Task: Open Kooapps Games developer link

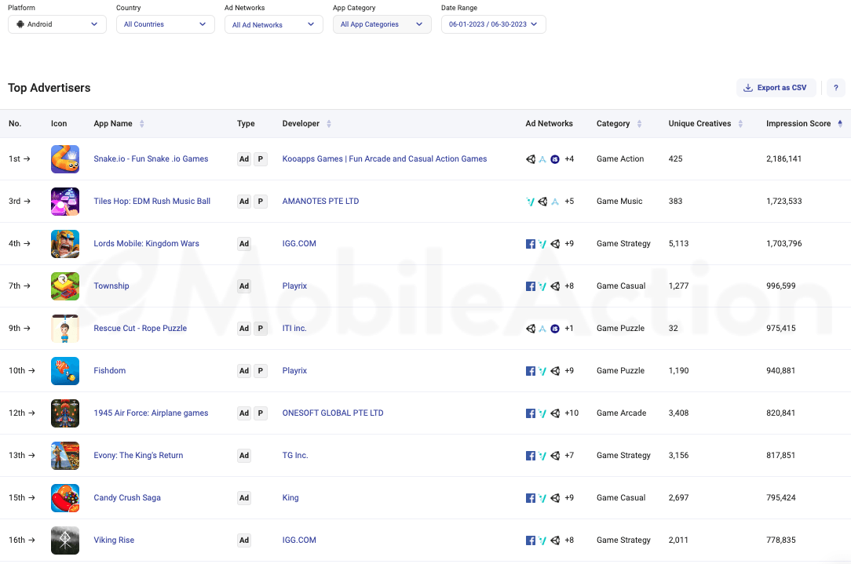Action: [x=384, y=159]
